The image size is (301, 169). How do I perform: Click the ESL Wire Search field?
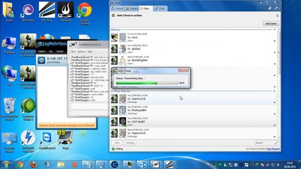pos(264,143)
